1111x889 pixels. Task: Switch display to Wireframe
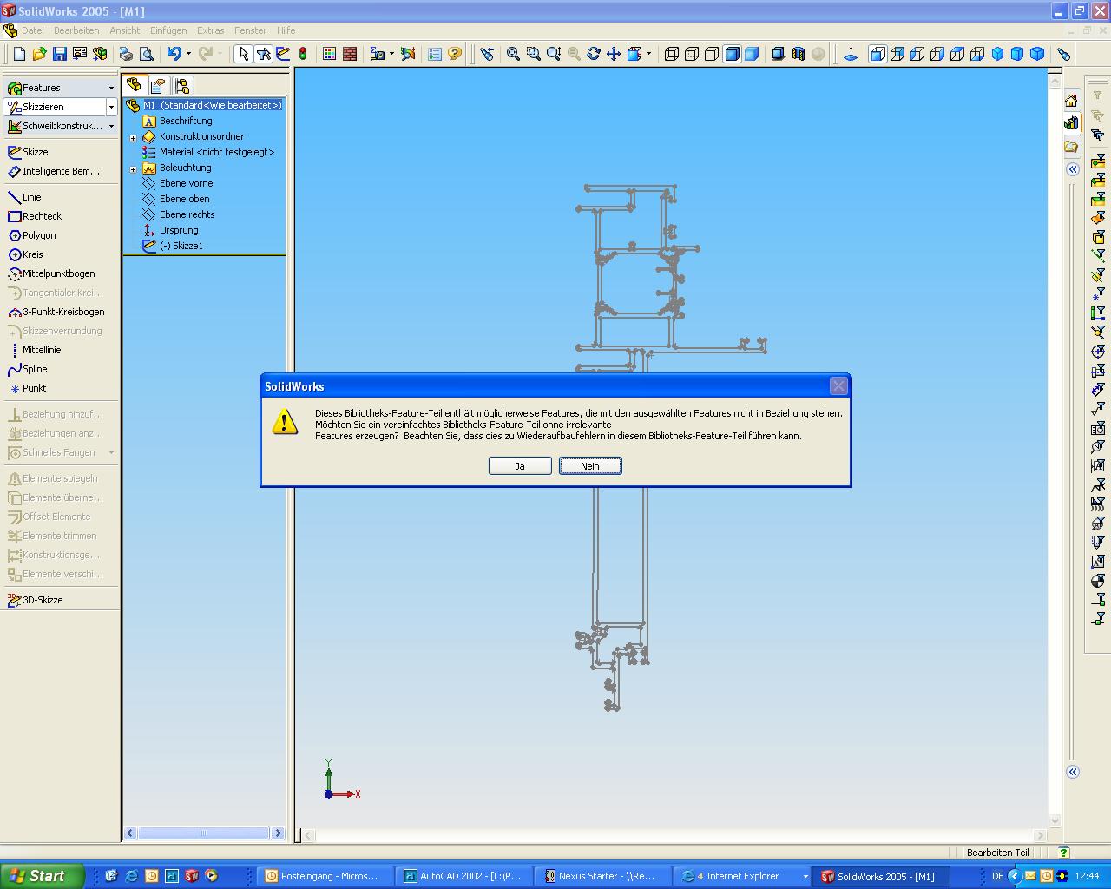coord(672,54)
